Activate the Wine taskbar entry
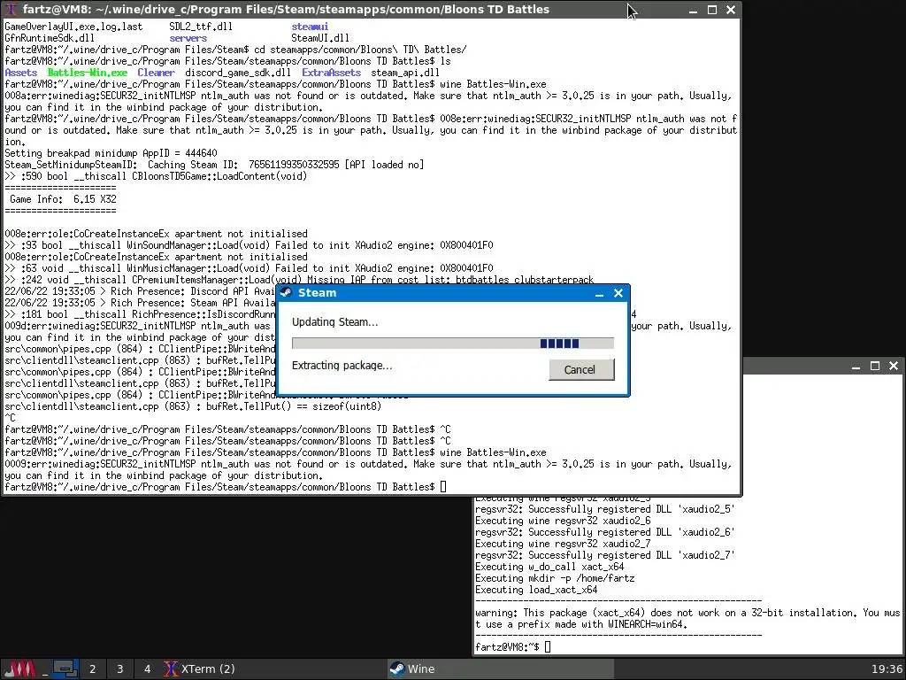Screen dimensions: 906x680 pos(500,669)
